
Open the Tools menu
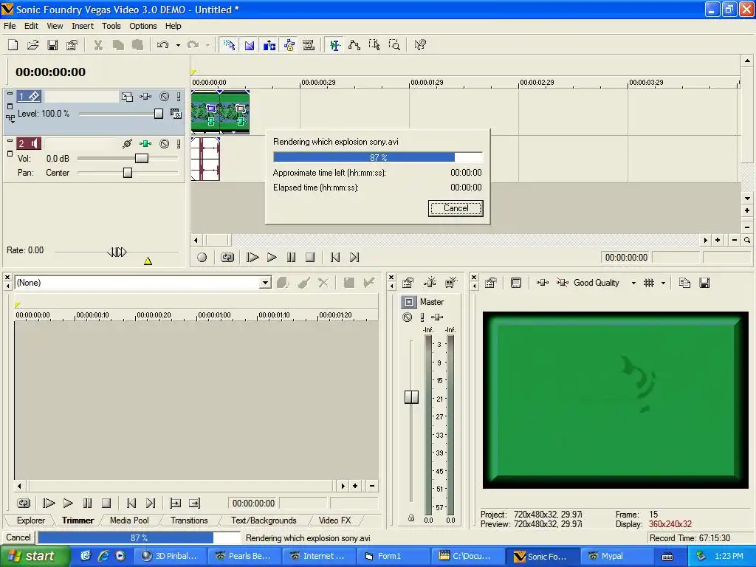coord(111,26)
